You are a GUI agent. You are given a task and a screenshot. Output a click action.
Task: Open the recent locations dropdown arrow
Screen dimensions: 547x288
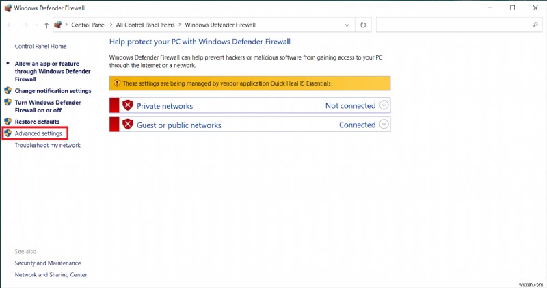tap(36, 25)
